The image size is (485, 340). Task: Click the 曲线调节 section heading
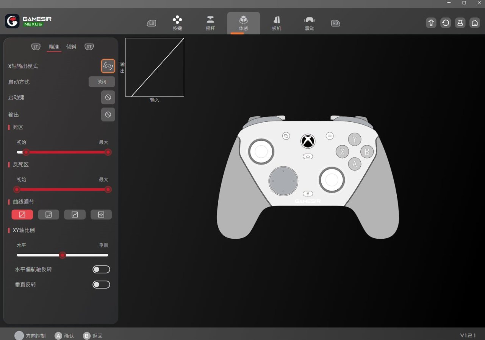tap(23, 202)
